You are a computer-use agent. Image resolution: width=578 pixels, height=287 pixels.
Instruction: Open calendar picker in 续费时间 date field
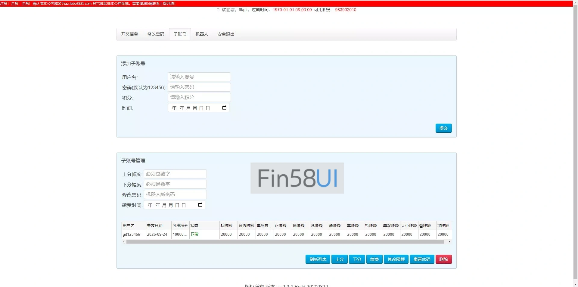click(x=200, y=205)
